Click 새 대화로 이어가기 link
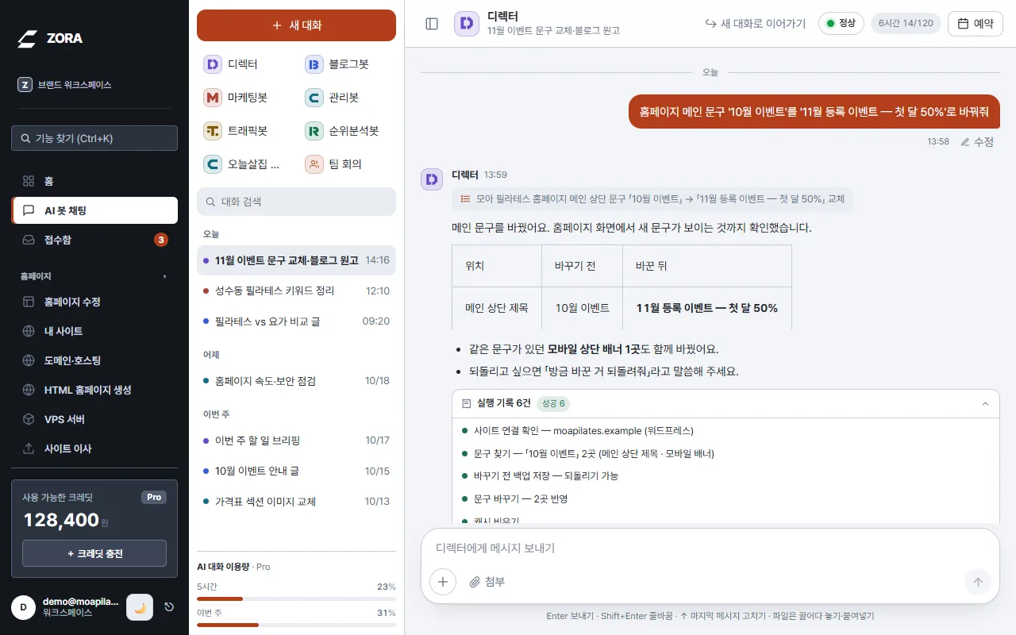The width and height of the screenshot is (1016, 635). pos(755,24)
